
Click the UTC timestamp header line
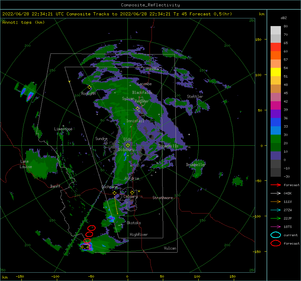(x=117, y=14)
